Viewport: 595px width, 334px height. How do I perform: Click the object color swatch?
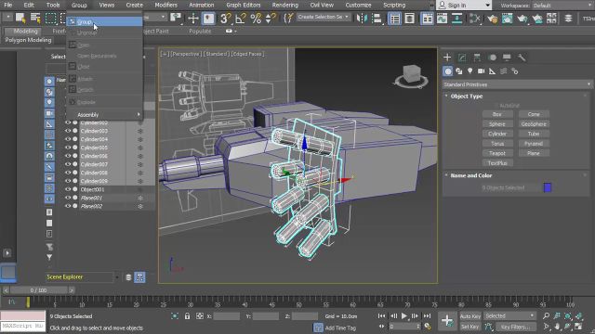click(x=548, y=187)
